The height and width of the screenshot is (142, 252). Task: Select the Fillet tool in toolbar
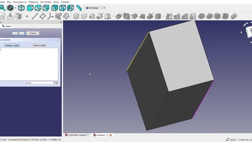click(x=202, y=16)
